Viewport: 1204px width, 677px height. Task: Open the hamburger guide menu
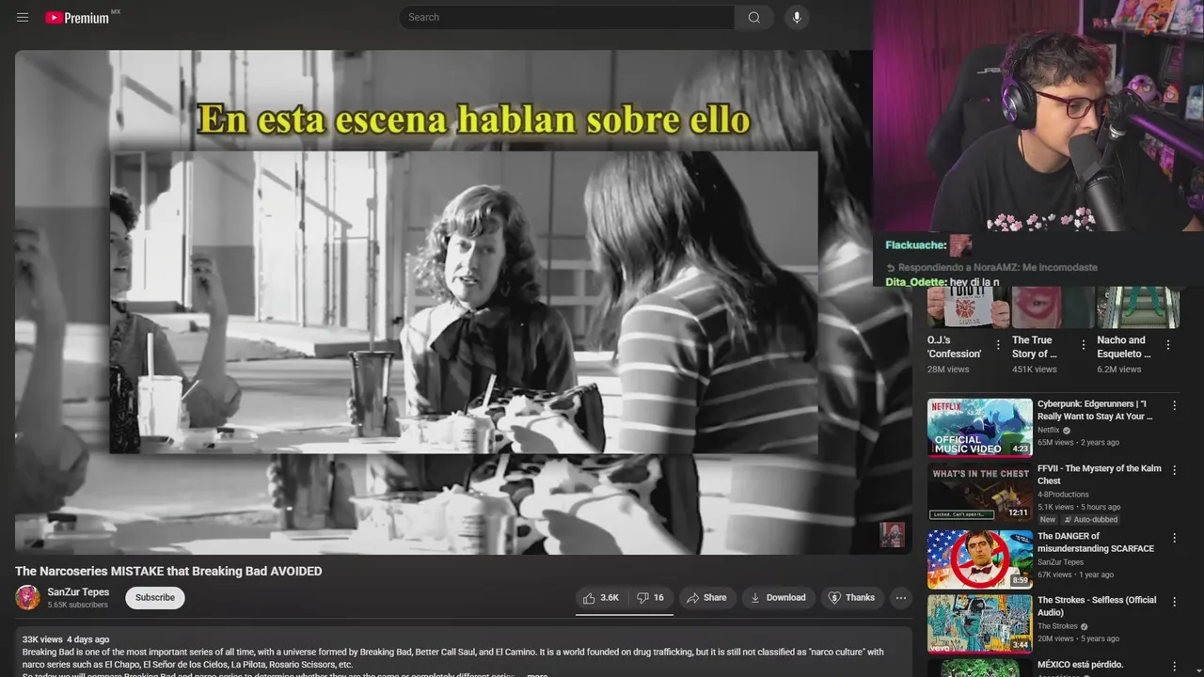tap(23, 17)
